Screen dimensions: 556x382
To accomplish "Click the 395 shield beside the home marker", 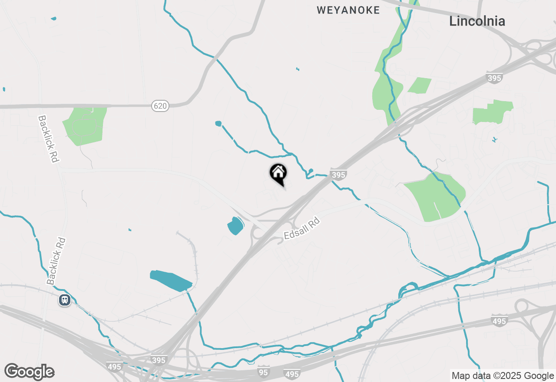I will (338, 174).
